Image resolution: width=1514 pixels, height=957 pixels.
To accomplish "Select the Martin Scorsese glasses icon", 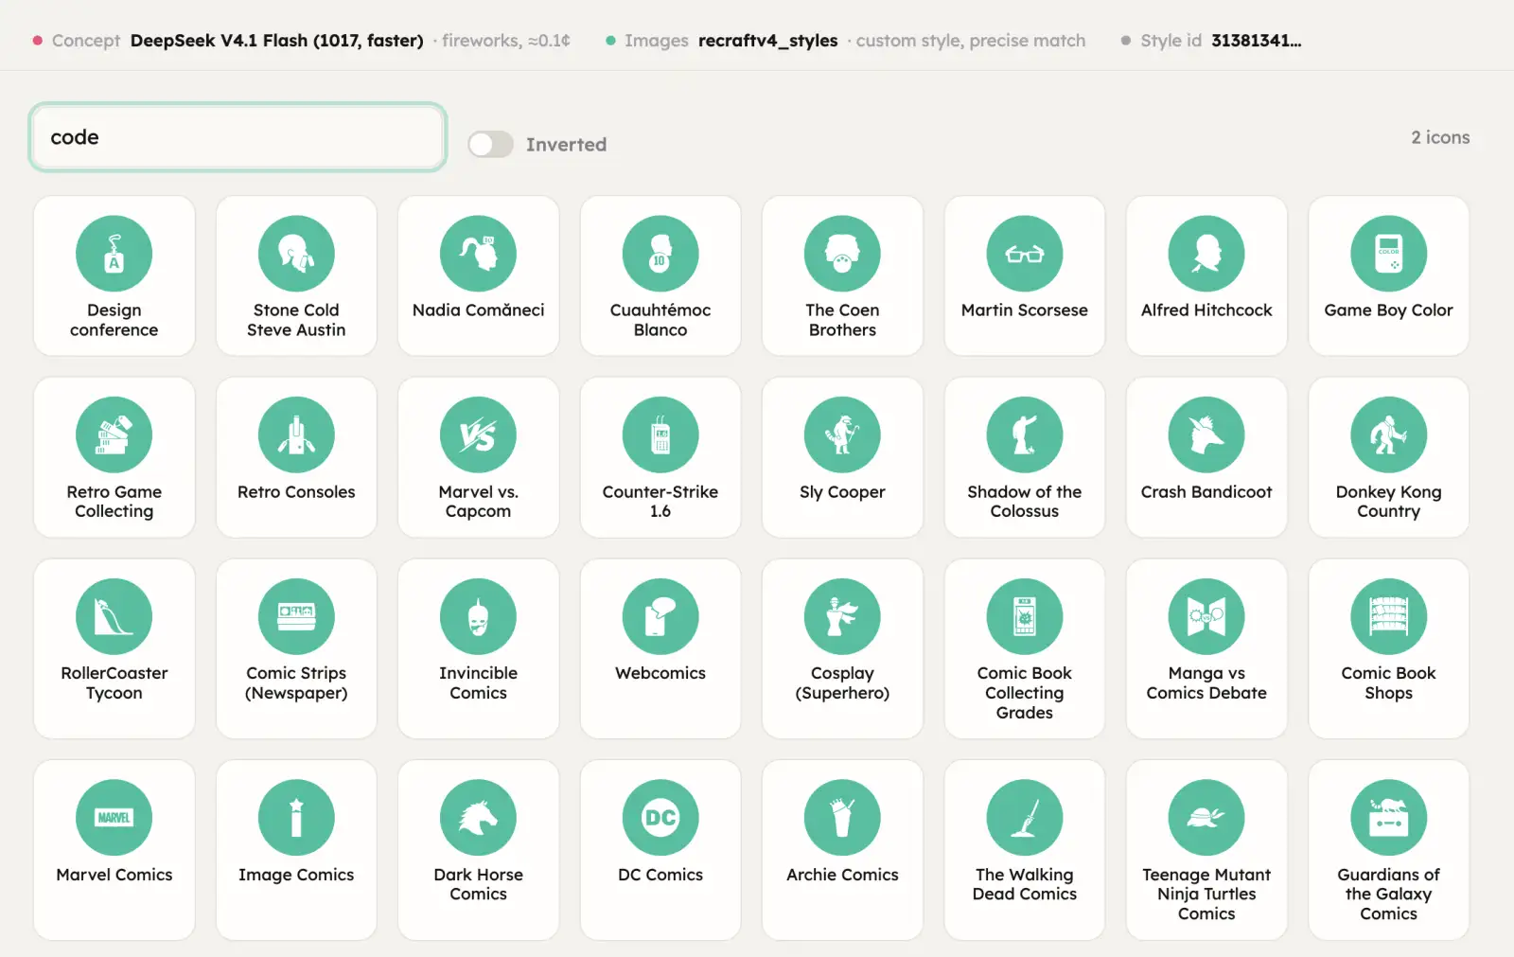I will [1025, 253].
